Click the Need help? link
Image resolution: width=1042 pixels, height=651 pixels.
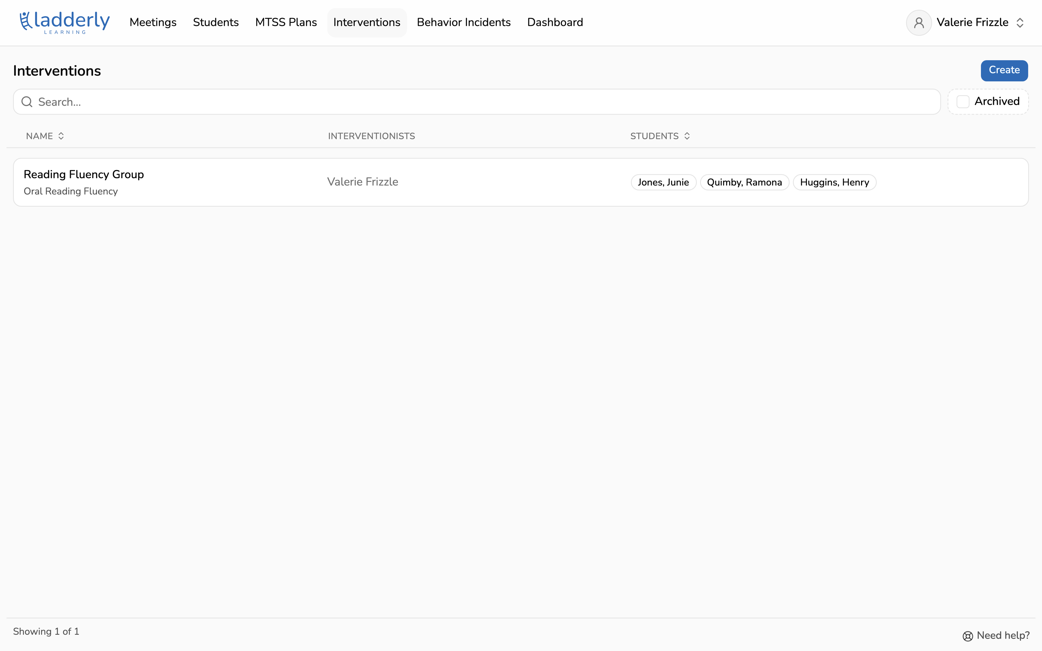[996, 636]
